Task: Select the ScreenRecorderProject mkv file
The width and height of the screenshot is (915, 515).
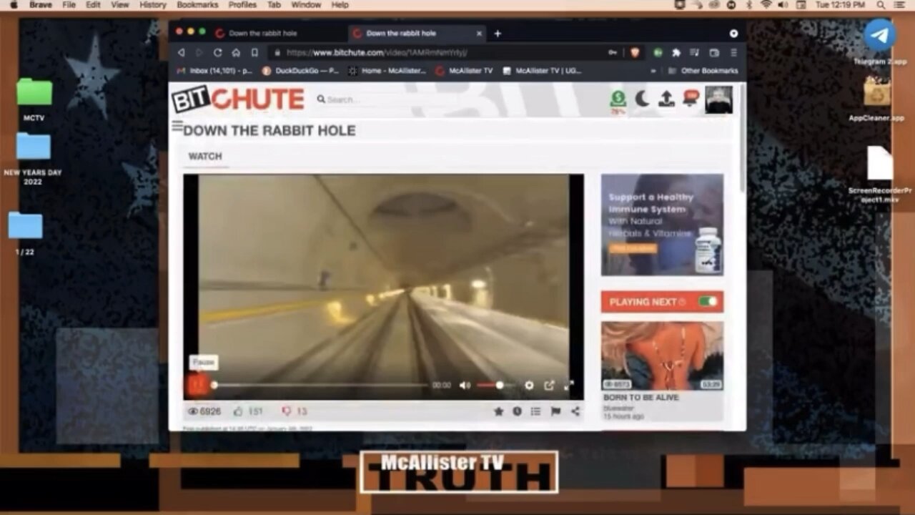Action: tap(880, 175)
